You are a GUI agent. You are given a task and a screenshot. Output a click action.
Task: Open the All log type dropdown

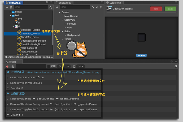[x=64, y=67]
